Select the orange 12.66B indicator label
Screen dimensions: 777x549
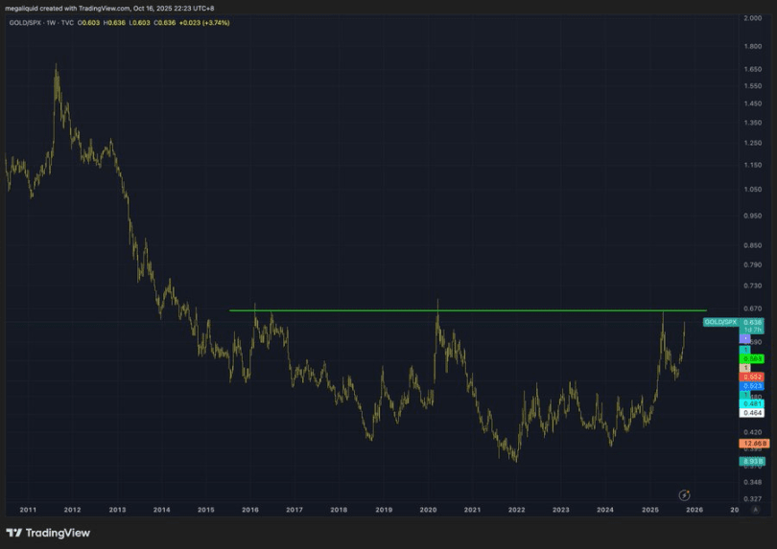[754, 444]
